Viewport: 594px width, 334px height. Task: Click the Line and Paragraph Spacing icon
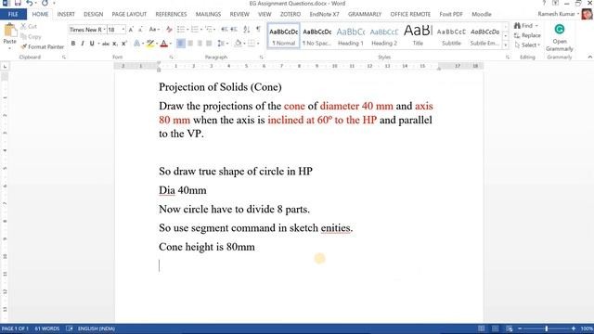pyautogui.click(x=221, y=44)
